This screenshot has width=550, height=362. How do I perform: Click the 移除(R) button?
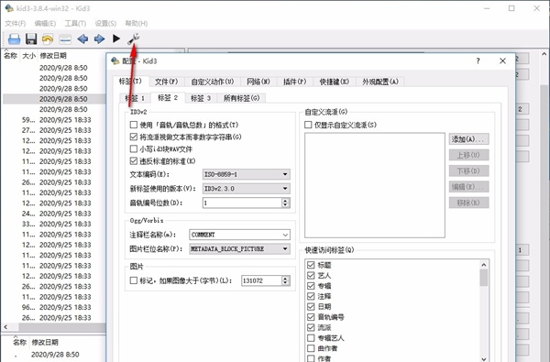pos(469,203)
